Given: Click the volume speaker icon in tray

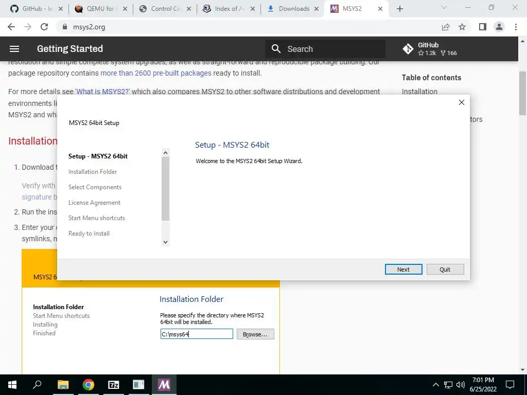Looking at the screenshot, I should pos(461,385).
